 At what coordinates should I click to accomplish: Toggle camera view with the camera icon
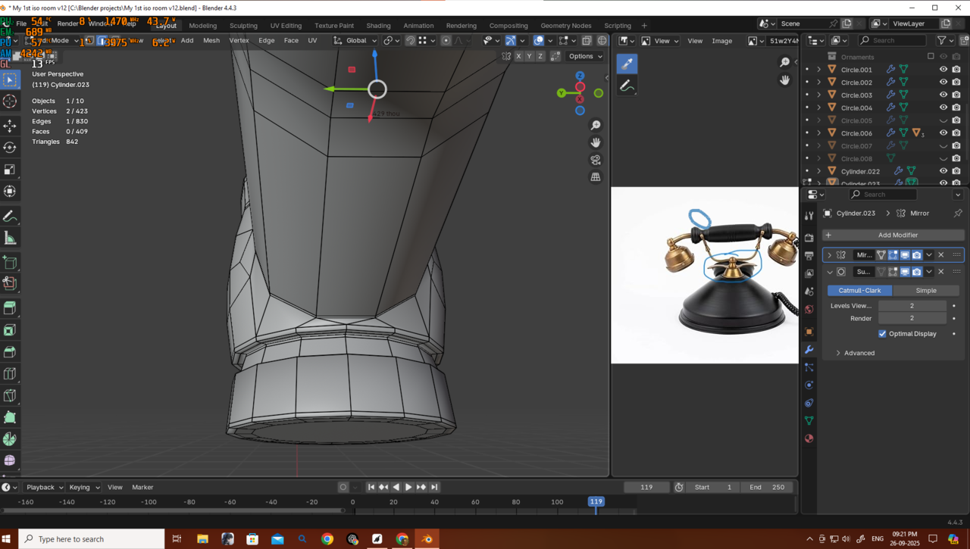click(x=596, y=160)
